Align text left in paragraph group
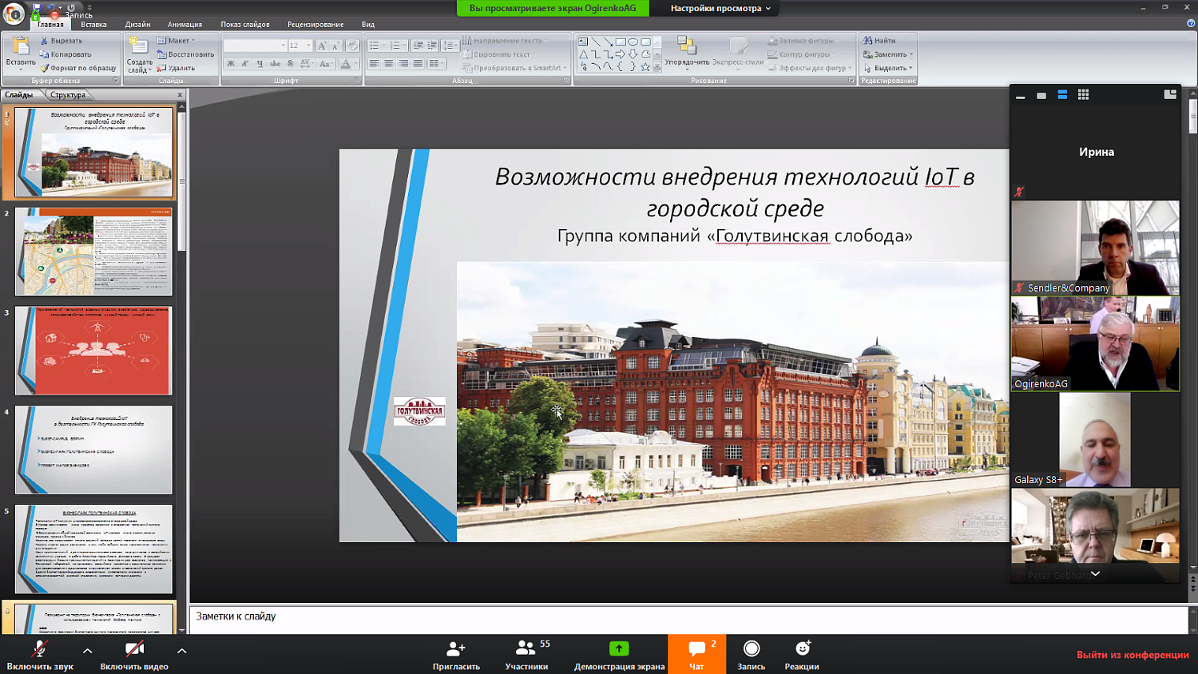Viewport: 1198px width, 674px height. pyautogui.click(x=374, y=64)
